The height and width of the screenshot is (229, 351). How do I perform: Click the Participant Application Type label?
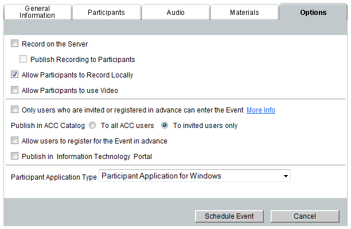(x=54, y=177)
